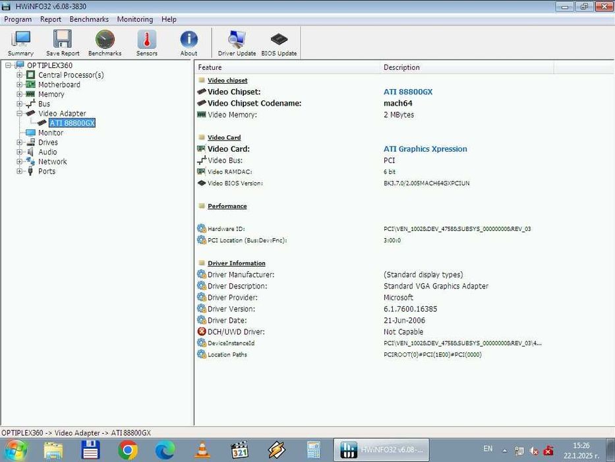Click the HWiNFO32 taskbar button

coord(381,450)
